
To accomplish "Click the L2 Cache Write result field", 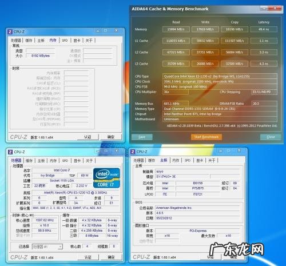I will coord(205,52).
